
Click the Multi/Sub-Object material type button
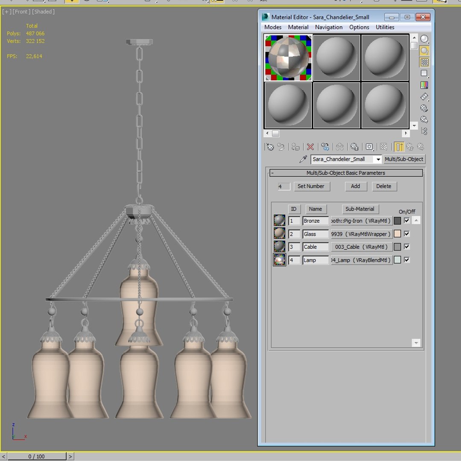point(404,159)
